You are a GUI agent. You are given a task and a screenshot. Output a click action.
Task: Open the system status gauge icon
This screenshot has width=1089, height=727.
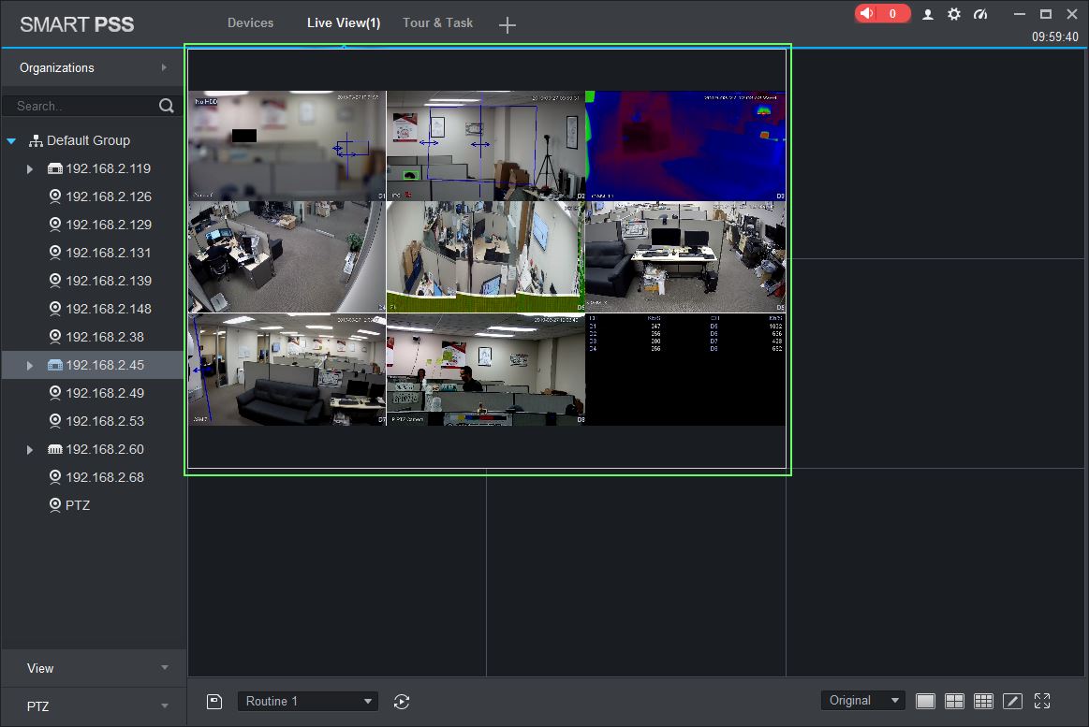980,14
